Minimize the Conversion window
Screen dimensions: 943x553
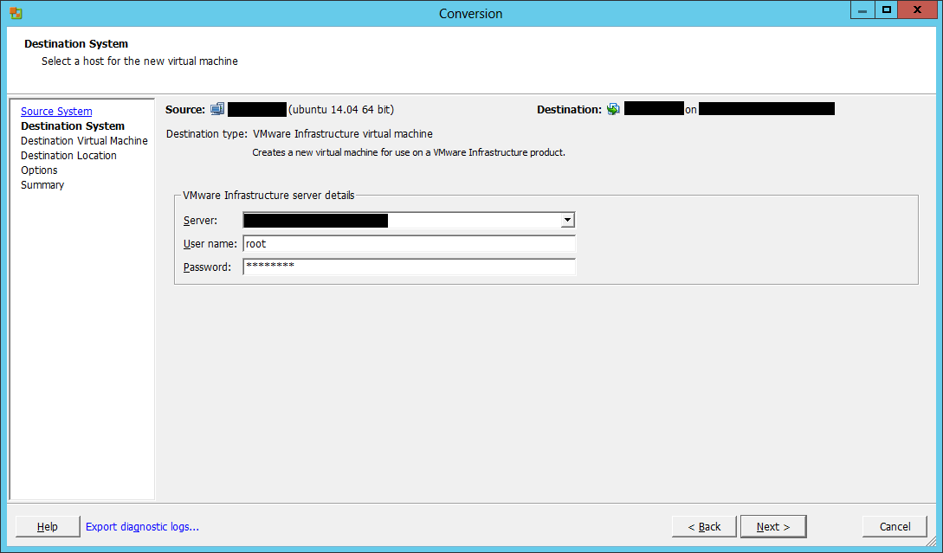click(862, 10)
